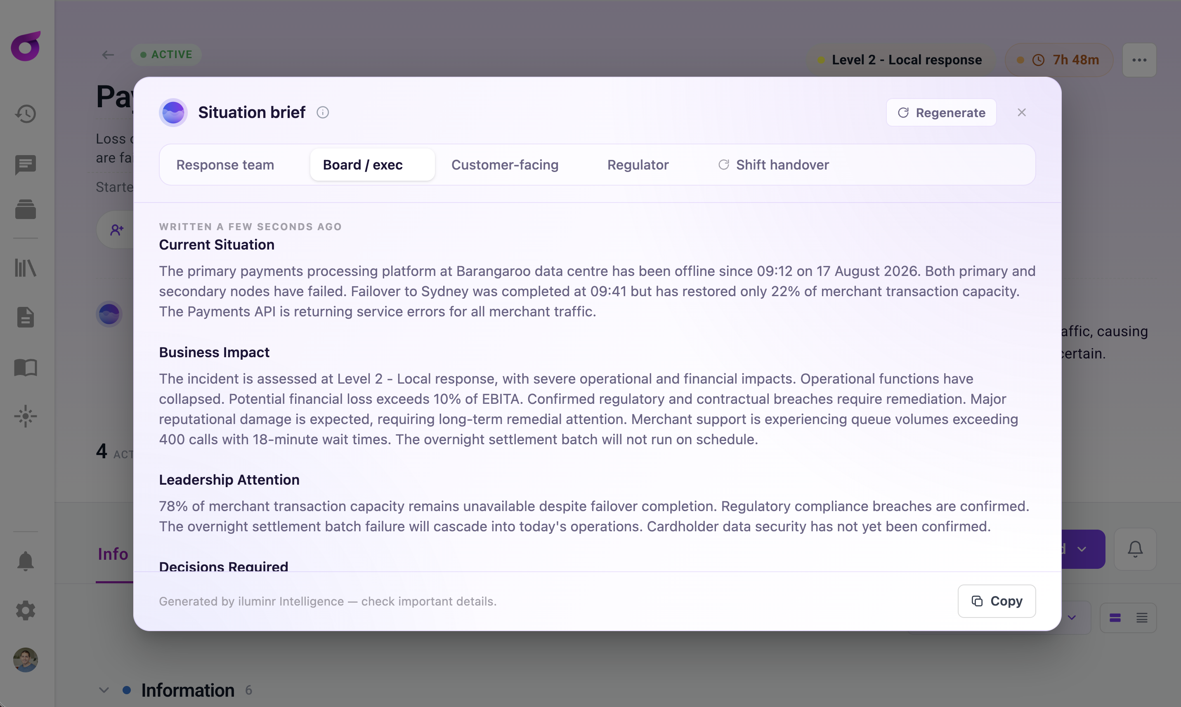Image resolution: width=1181 pixels, height=707 pixels.
Task: Click the iluminr Intelligence orb in the brief header
Action: click(173, 113)
